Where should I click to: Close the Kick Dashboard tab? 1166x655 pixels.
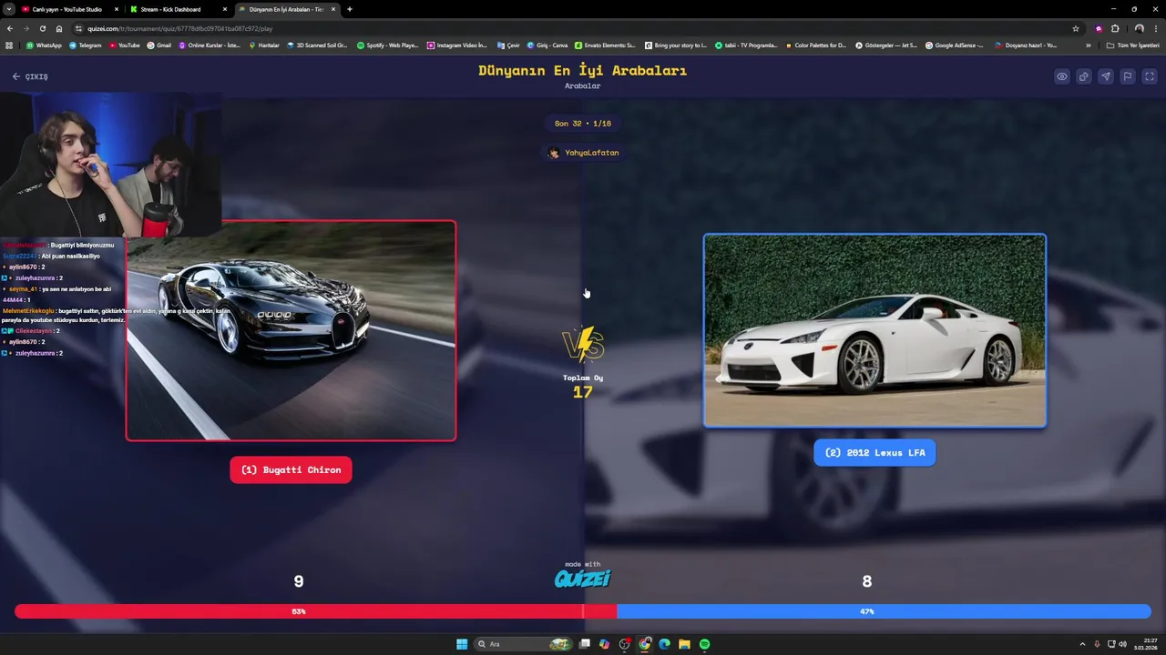click(225, 9)
